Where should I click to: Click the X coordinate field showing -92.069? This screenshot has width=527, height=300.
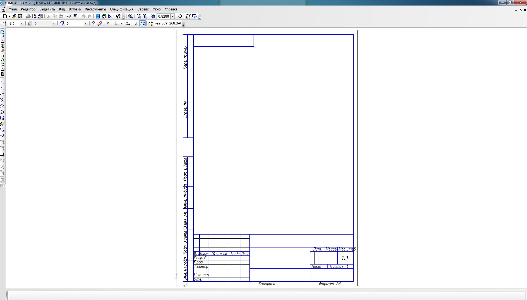(161, 23)
